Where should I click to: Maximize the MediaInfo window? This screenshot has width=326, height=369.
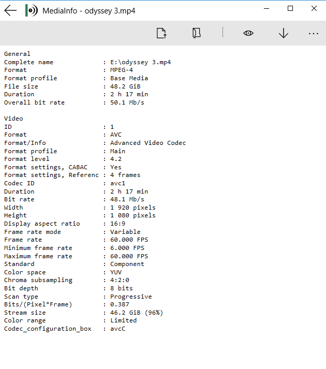tap(290, 8)
